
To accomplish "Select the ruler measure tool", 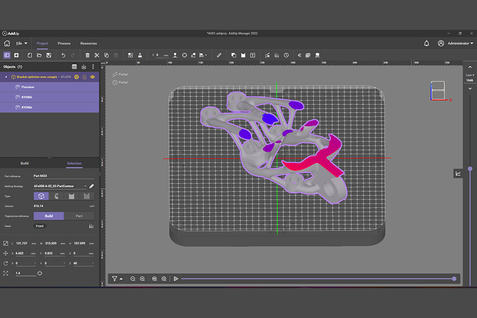I will [219, 55].
